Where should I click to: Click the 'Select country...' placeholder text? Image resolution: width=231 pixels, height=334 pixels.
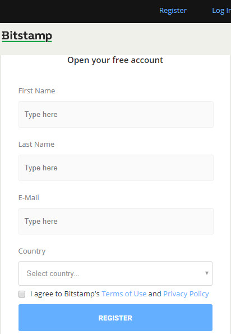pos(53,273)
